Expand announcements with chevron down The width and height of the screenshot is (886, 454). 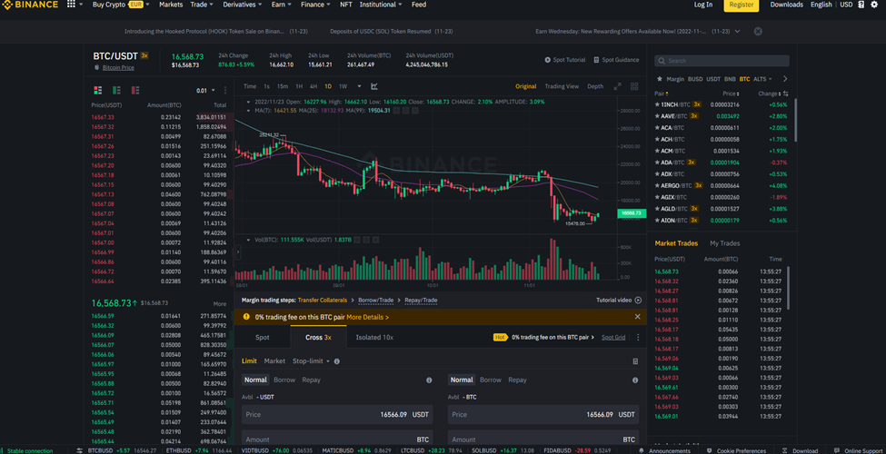pos(737,32)
